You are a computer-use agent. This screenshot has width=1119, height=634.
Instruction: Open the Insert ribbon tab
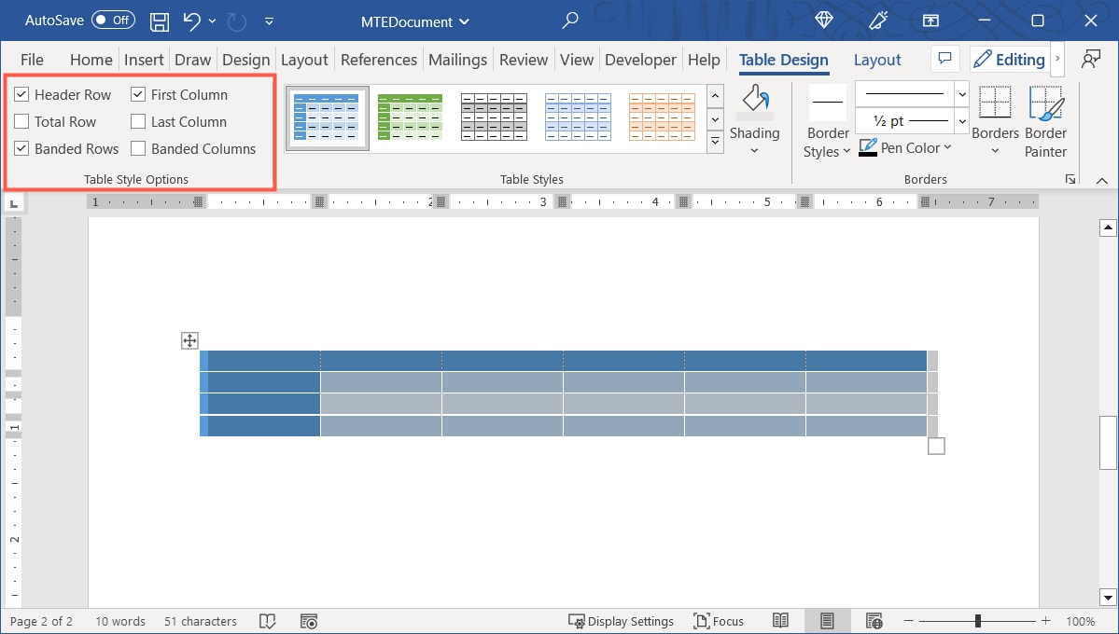click(144, 60)
